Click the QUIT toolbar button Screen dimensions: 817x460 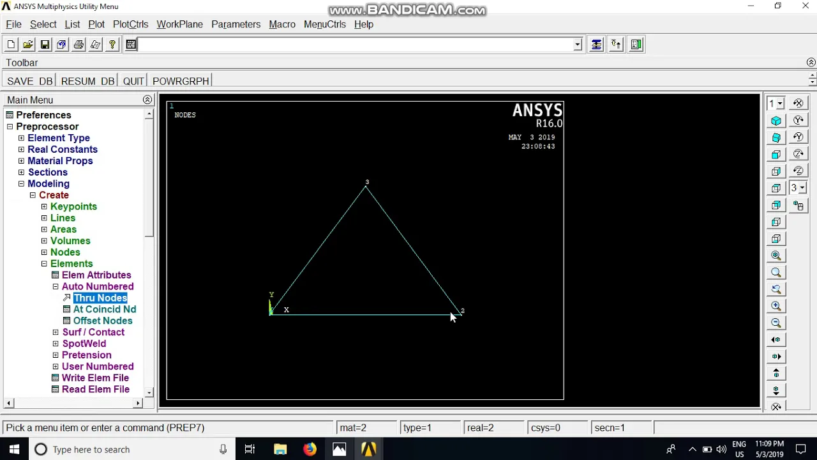[x=133, y=81]
